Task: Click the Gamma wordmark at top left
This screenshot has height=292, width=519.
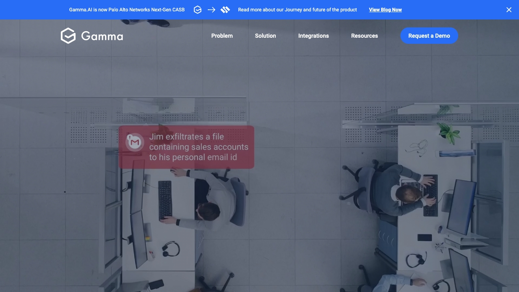Action: point(102,36)
